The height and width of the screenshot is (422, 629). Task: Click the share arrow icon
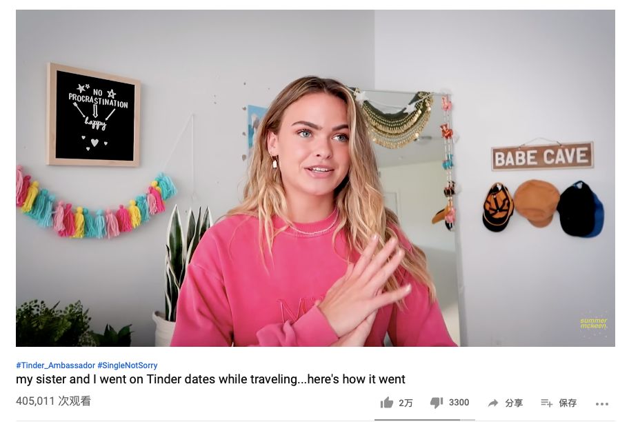point(493,403)
